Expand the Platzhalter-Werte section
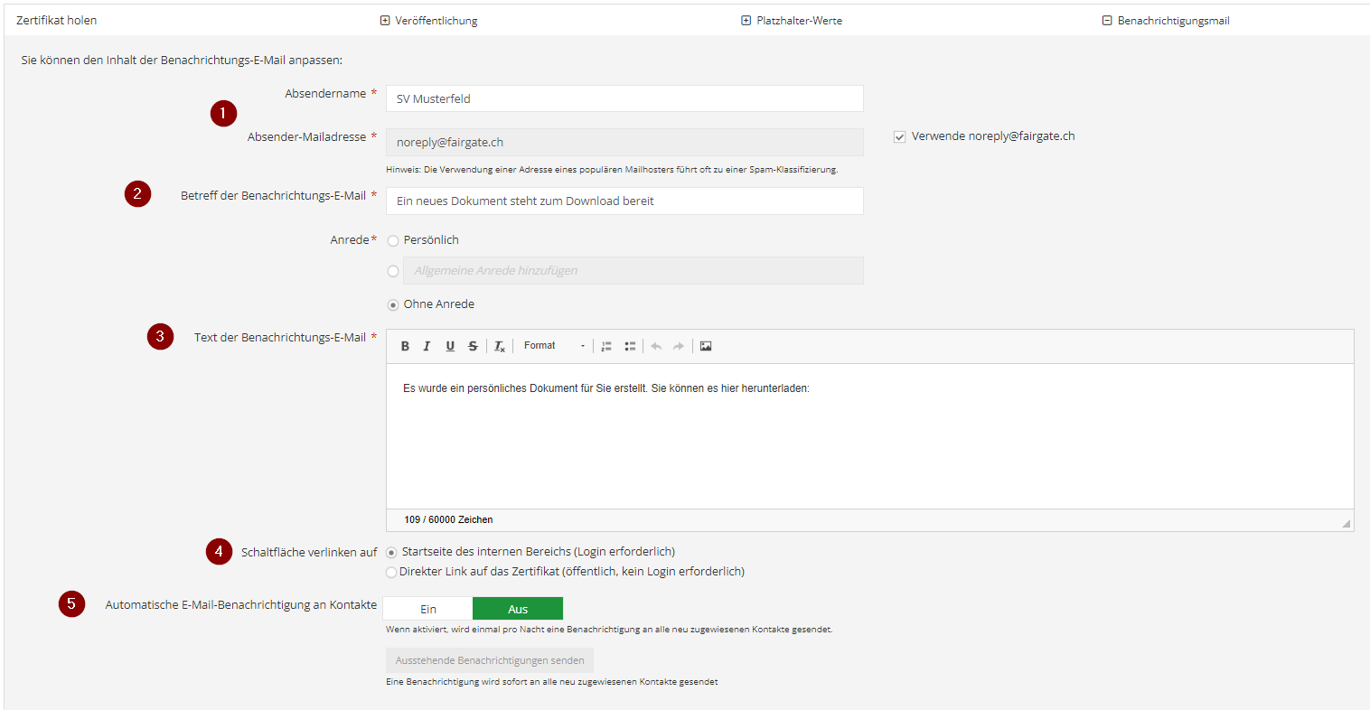The width and height of the screenshot is (1370, 710). pyautogui.click(x=792, y=21)
